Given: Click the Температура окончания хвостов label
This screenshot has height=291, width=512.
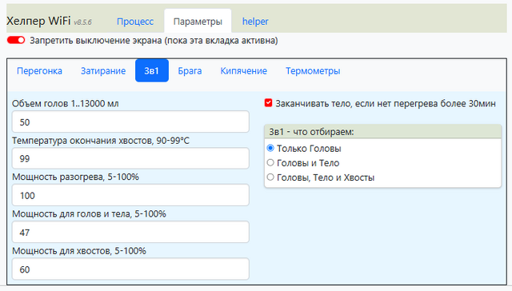Looking at the screenshot, I should pos(101,141).
